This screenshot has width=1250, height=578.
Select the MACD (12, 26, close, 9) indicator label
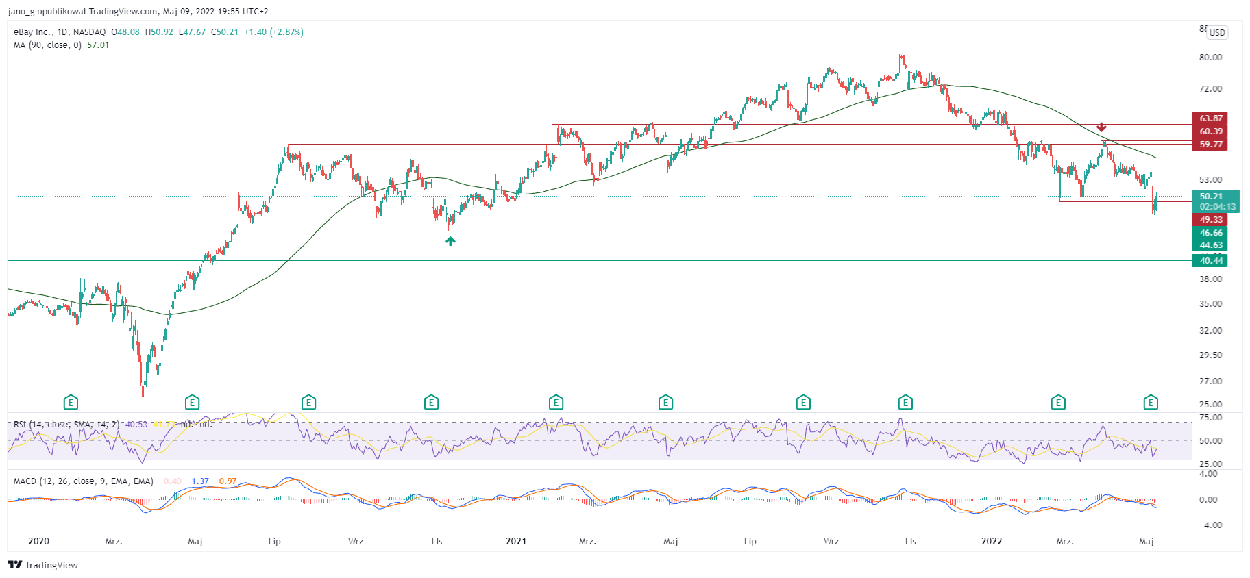(x=84, y=481)
